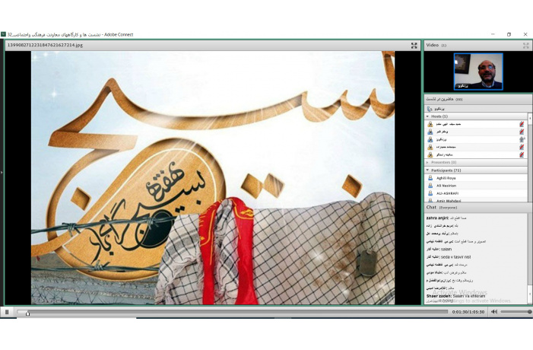This screenshot has width=533, height=350.
Task: Click ALI-ASHRAFI's participant avatar icon
Action: coord(430,192)
